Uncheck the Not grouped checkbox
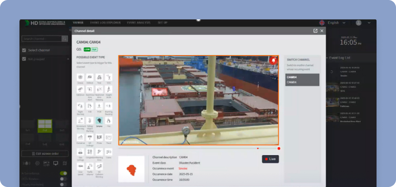396x187 pixels. tap(24, 59)
